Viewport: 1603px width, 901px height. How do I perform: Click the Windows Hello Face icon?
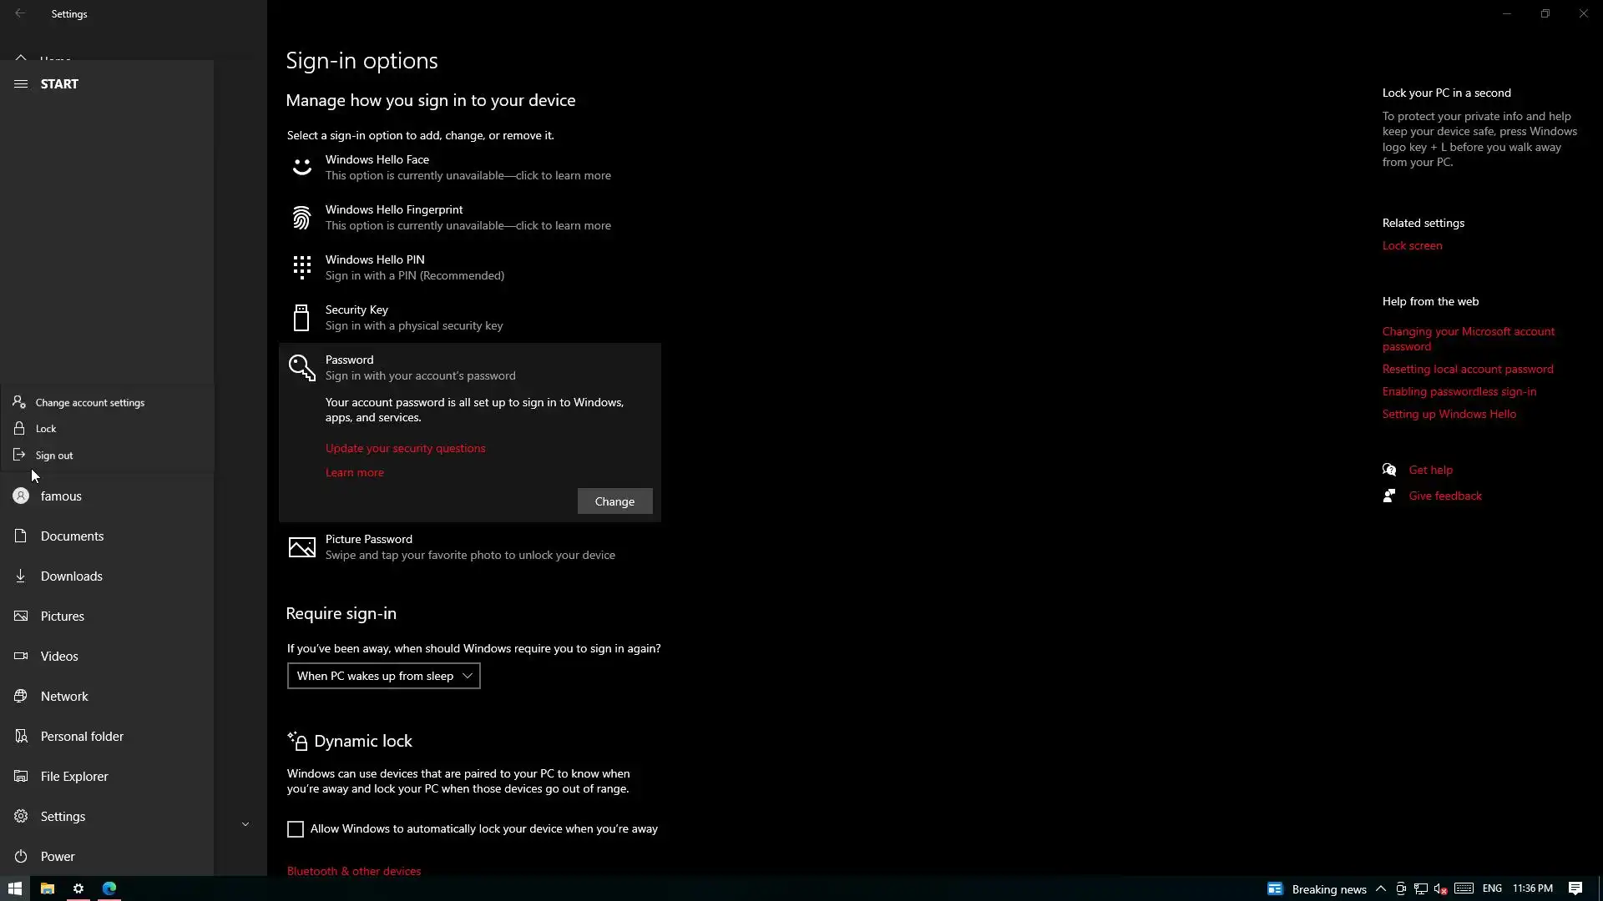301,168
